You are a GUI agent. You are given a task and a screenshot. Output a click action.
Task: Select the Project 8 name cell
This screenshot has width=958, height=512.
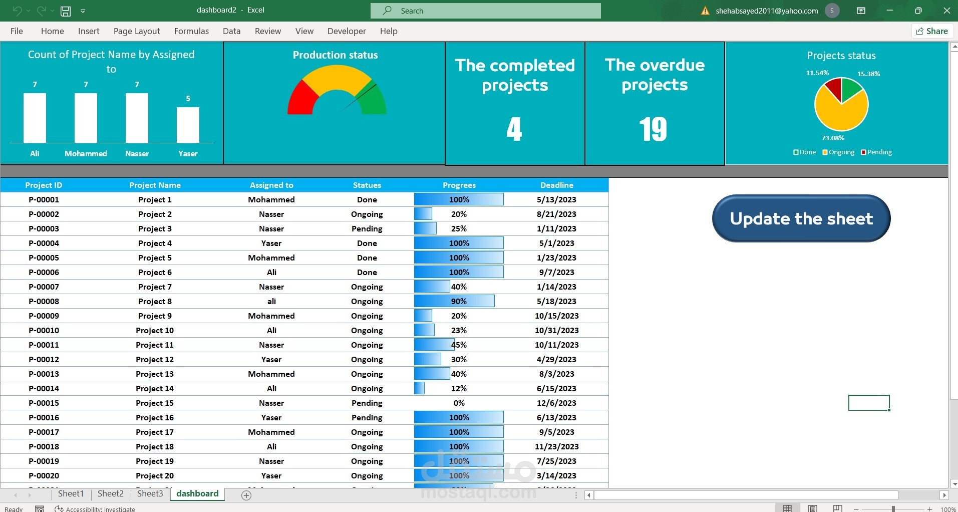(155, 301)
